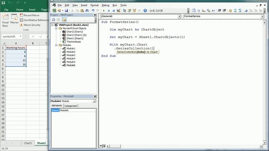Collapse the Modules folder in project tree

tap(56, 45)
